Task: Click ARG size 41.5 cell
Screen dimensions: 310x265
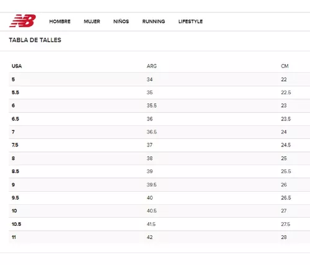Action: (x=151, y=224)
